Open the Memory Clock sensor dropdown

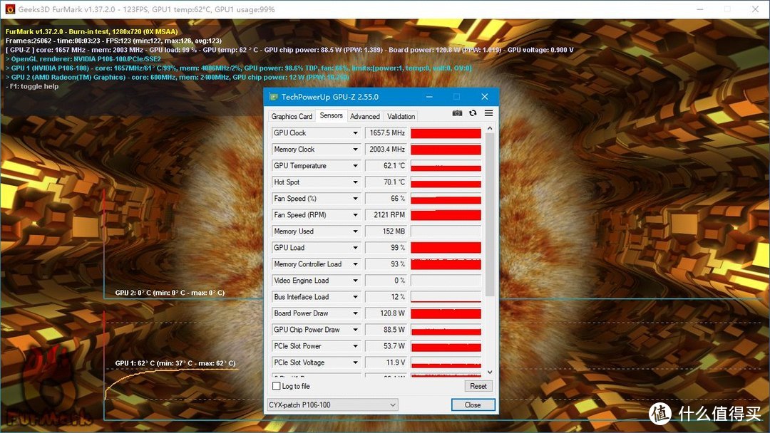(x=356, y=149)
